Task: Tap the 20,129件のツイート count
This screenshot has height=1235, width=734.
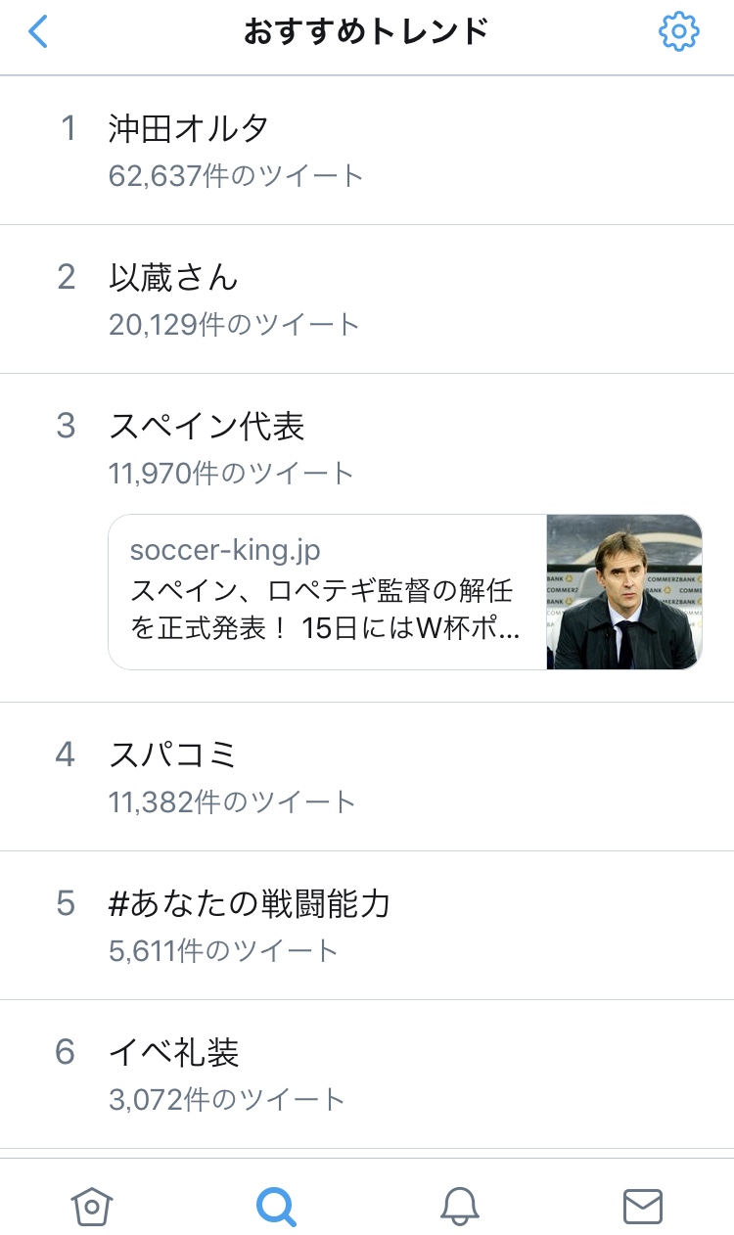Action: tap(235, 325)
